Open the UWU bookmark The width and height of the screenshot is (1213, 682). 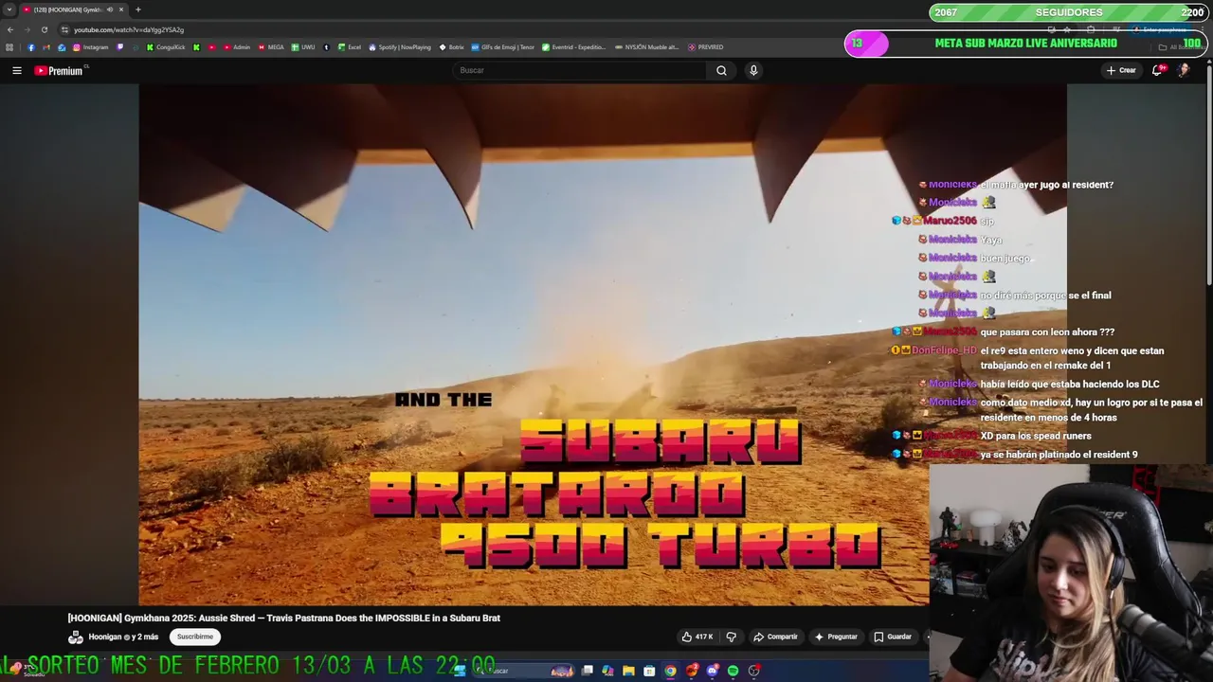(x=303, y=47)
